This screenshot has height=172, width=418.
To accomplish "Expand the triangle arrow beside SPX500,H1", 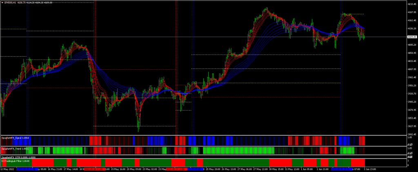I will point(2,2).
